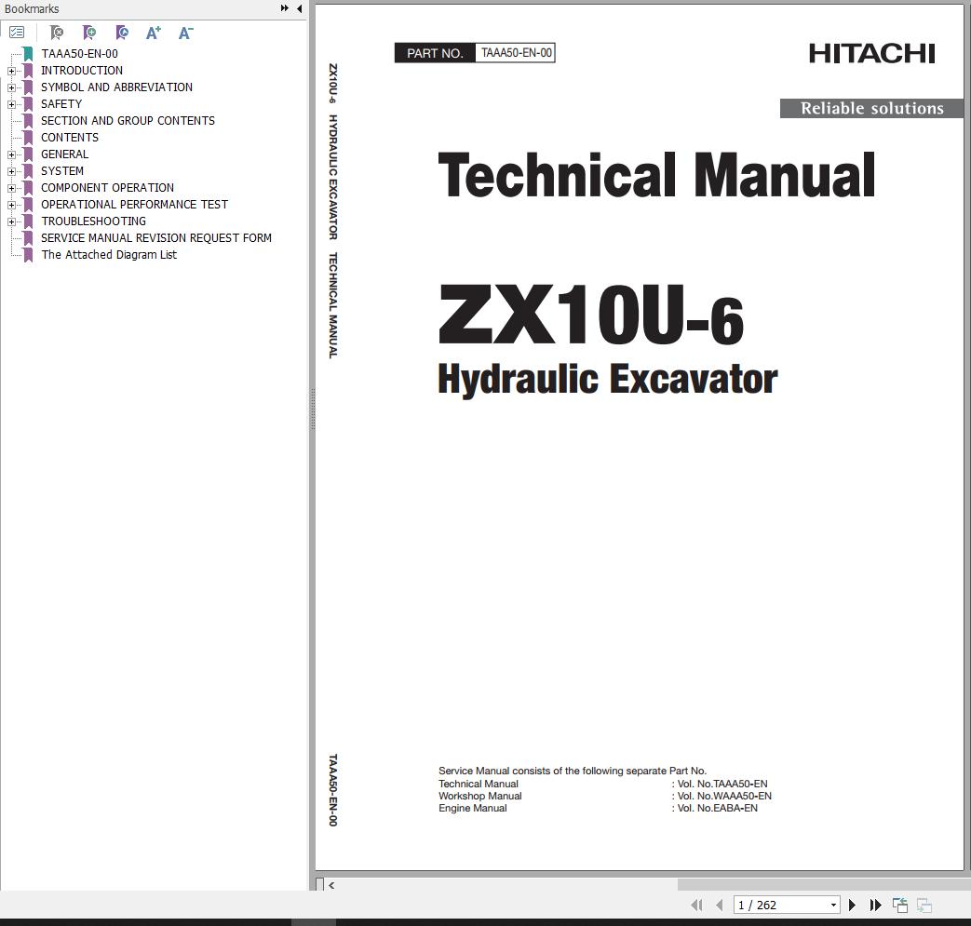Viewport: 971px width, 926px height.
Task: Expand the SAFETY bookmark node
Action: [x=11, y=104]
